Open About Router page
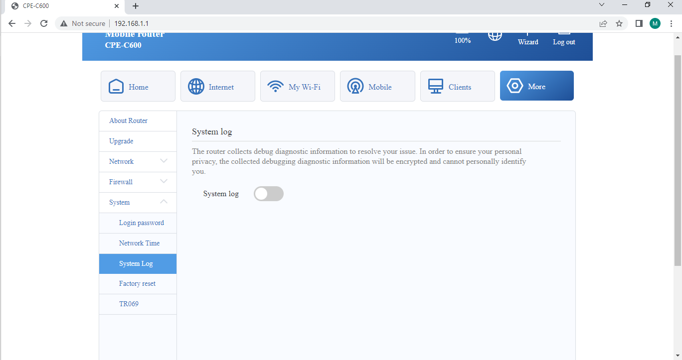This screenshot has width=682, height=360. point(138,121)
